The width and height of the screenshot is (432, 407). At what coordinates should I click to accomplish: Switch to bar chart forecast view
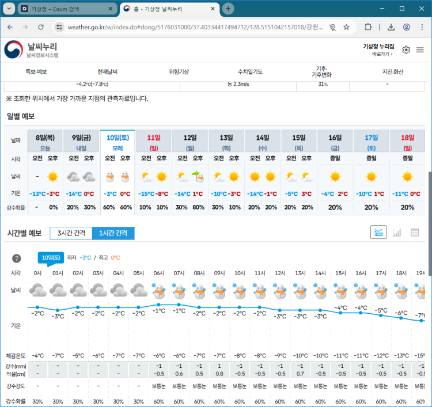coord(397,233)
